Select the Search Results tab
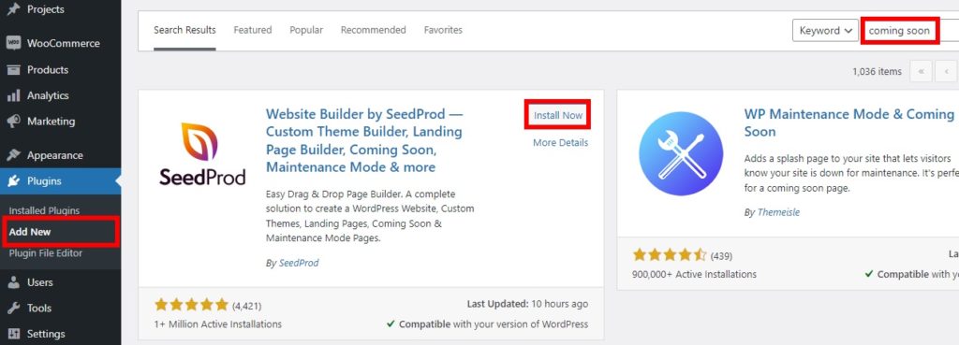The height and width of the screenshot is (345, 959). [184, 30]
